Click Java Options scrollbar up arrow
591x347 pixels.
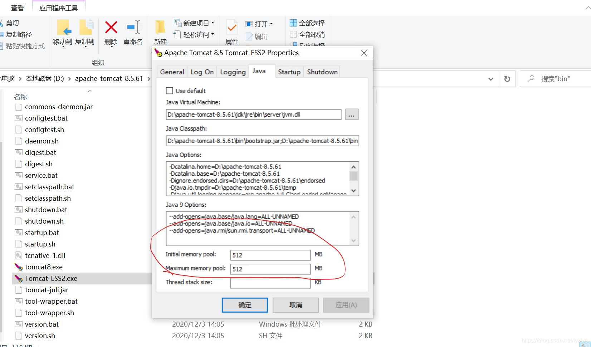(x=353, y=167)
